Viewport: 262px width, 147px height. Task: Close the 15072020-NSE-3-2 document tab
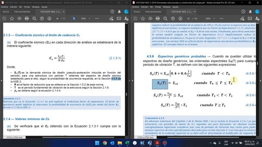[64, 12]
